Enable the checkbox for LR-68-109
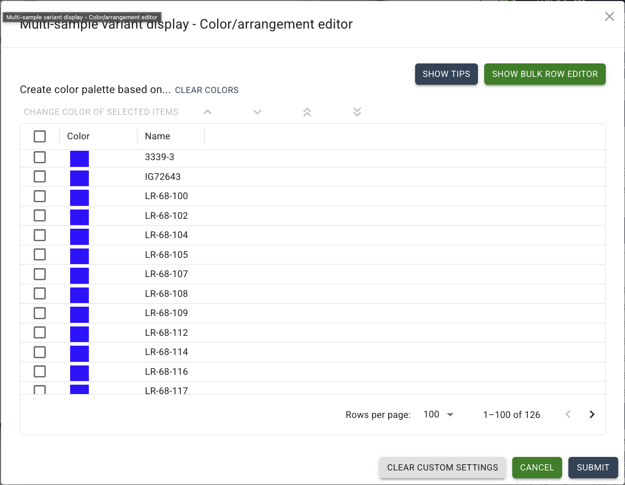This screenshot has width=625, height=485. (39, 313)
